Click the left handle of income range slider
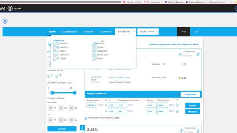 pos(52,93)
